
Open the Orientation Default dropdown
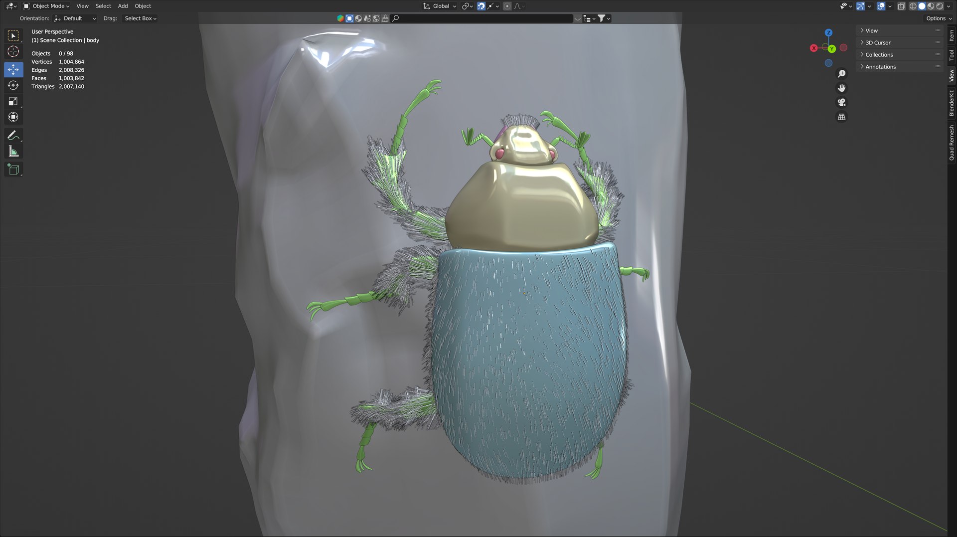[75, 18]
